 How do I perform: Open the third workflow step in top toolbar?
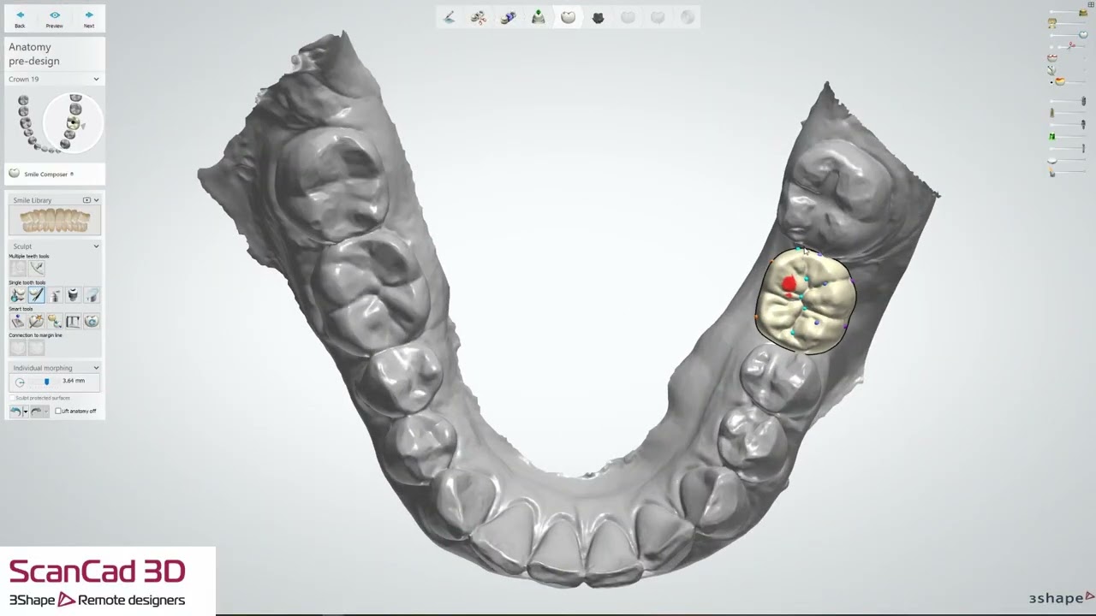(509, 17)
